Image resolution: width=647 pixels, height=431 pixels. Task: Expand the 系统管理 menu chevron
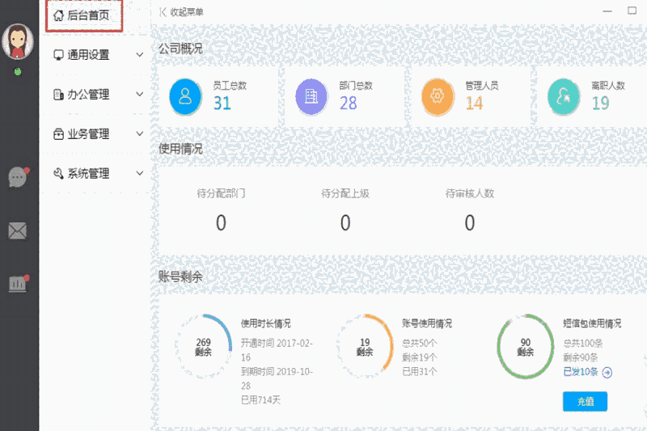(140, 174)
